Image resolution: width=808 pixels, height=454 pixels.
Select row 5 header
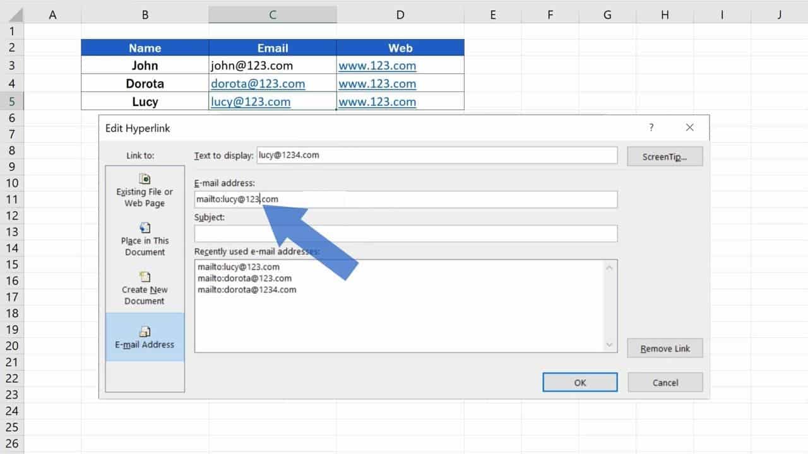point(13,102)
